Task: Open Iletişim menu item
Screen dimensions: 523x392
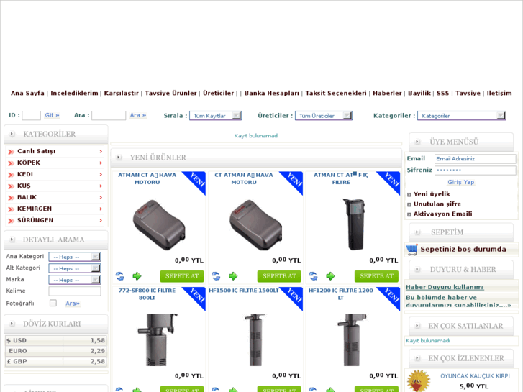Action: point(499,93)
